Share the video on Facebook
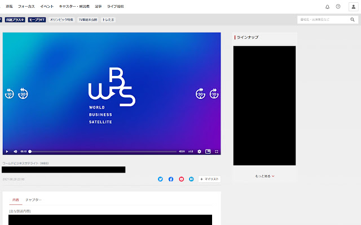361x225 pixels. (171, 179)
